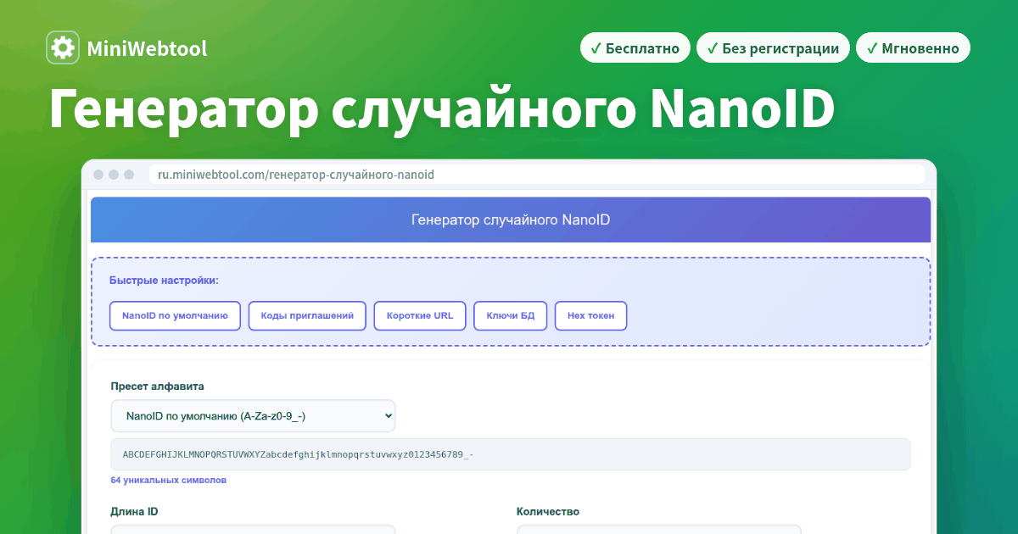
Task: Click the 'Длина ID' label
Action: [134, 512]
